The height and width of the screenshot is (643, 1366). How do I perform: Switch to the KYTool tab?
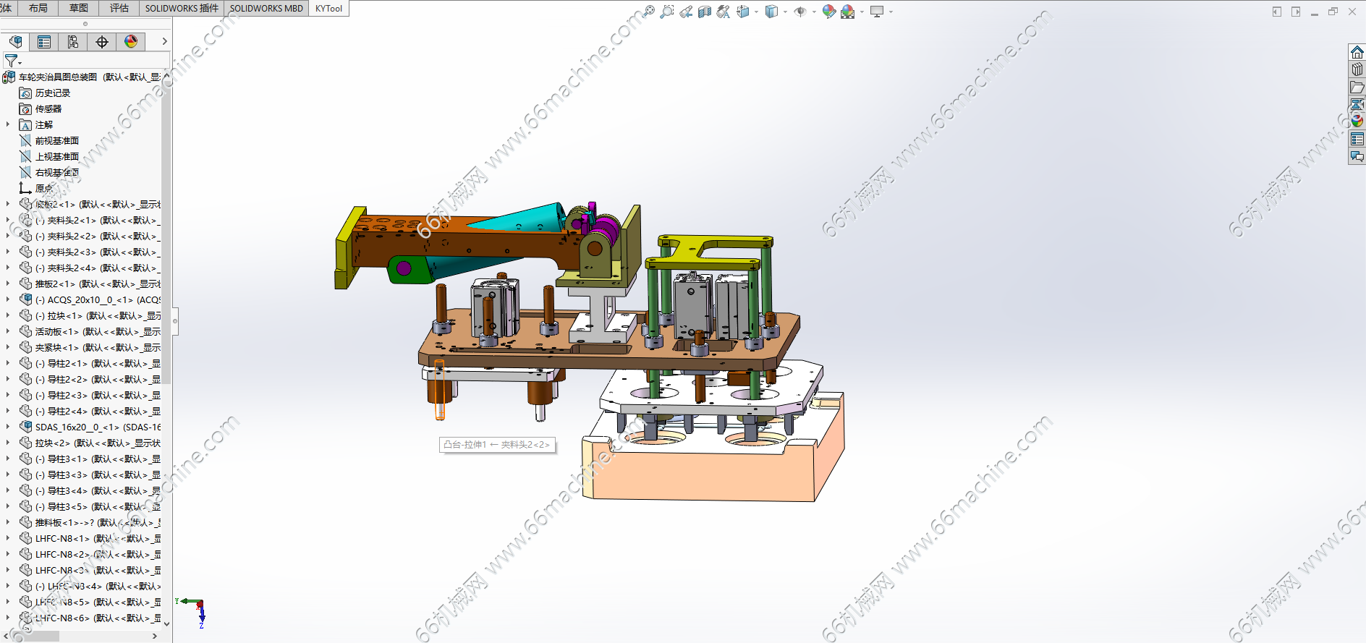coord(328,9)
